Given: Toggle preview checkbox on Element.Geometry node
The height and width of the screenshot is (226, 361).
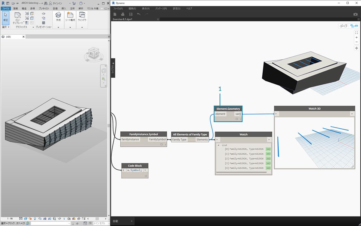Looking at the screenshot, I should pyautogui.click(x=237, y=119).
